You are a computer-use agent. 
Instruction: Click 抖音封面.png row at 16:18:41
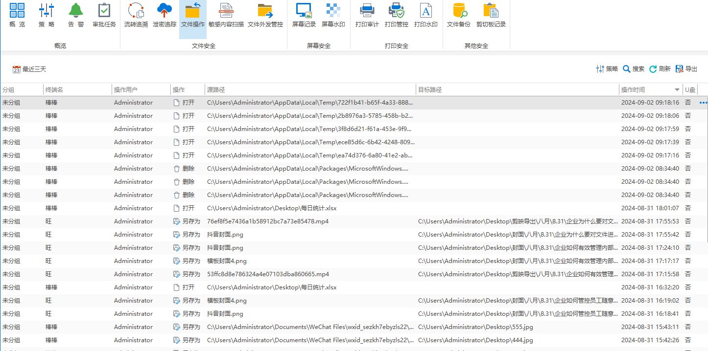[x=354, y=314]
